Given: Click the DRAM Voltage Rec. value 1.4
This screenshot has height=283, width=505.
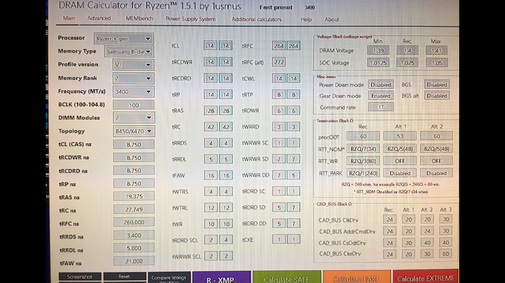Looking at the screenshot, I should [x=407, y=50].
